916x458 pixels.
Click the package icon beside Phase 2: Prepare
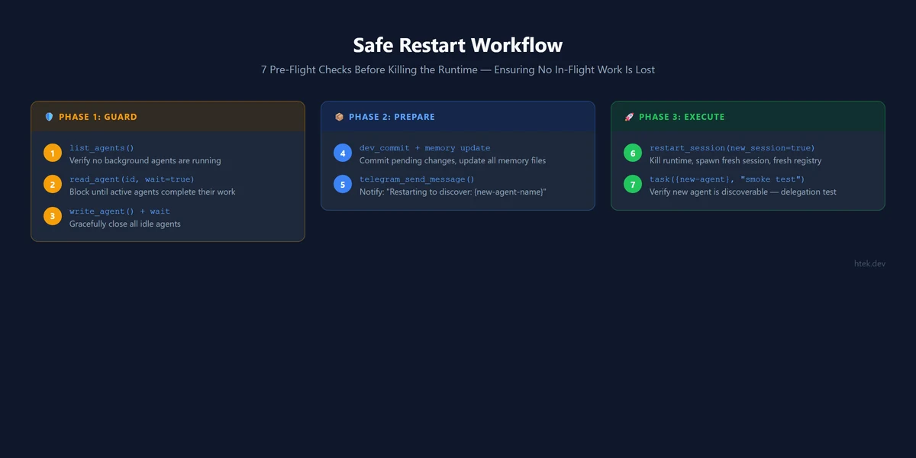coord(340,117)
